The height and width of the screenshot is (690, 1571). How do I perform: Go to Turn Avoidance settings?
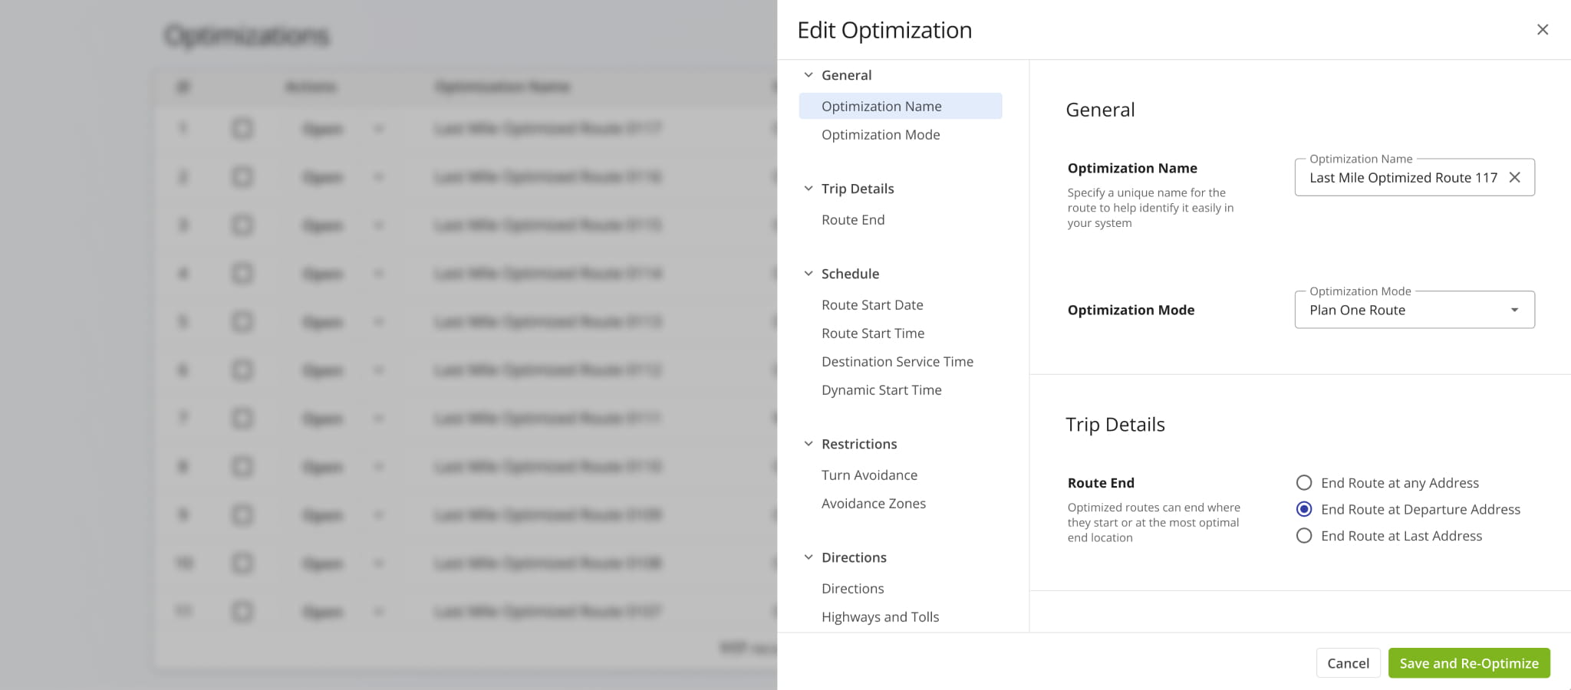[869, 475]
